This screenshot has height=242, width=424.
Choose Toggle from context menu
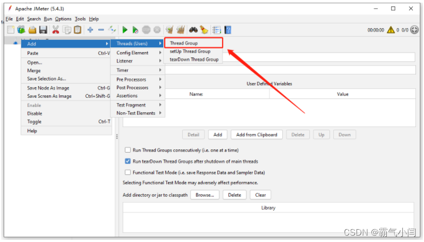(66, 122)
